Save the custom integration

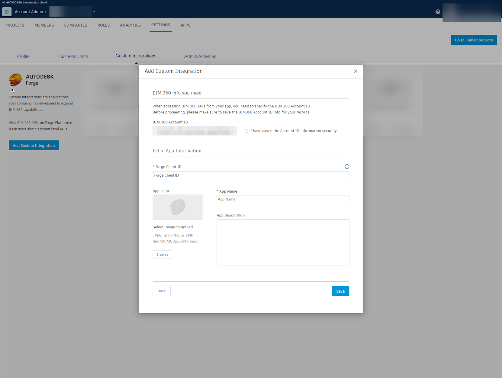(x=340, y=291)
